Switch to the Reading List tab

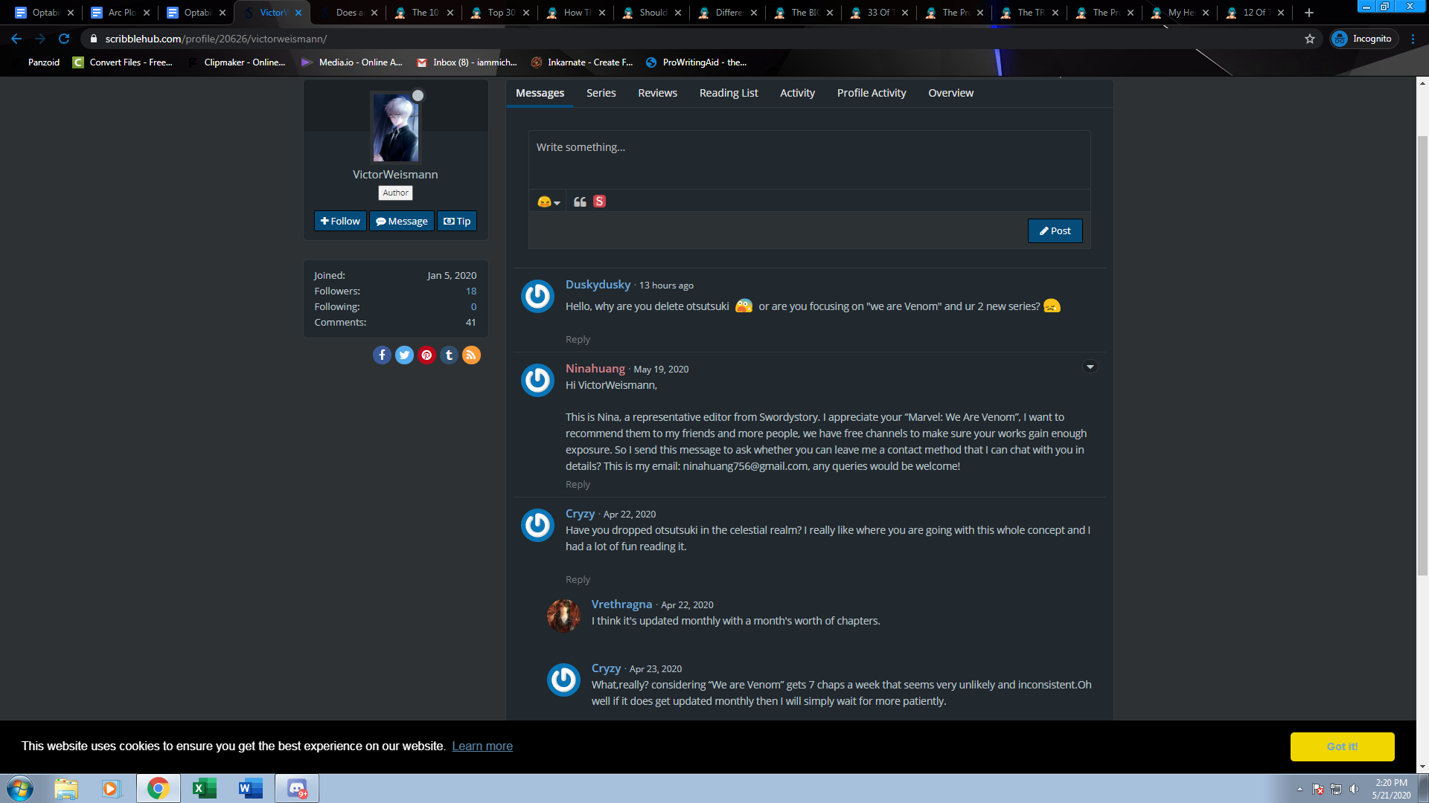[728, 93]
